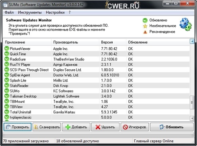Open the Настройки menu
Screen dimensions: 197x146
(55, 12)
